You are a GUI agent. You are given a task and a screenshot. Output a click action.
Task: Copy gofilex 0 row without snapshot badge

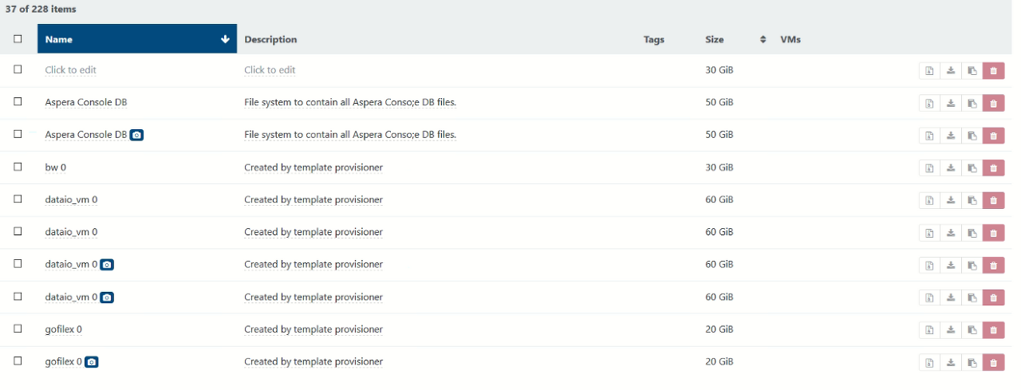click(972, 330)
